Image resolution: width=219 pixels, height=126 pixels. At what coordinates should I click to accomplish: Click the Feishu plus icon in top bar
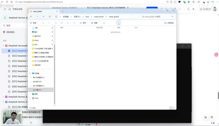tap(193, 9)
